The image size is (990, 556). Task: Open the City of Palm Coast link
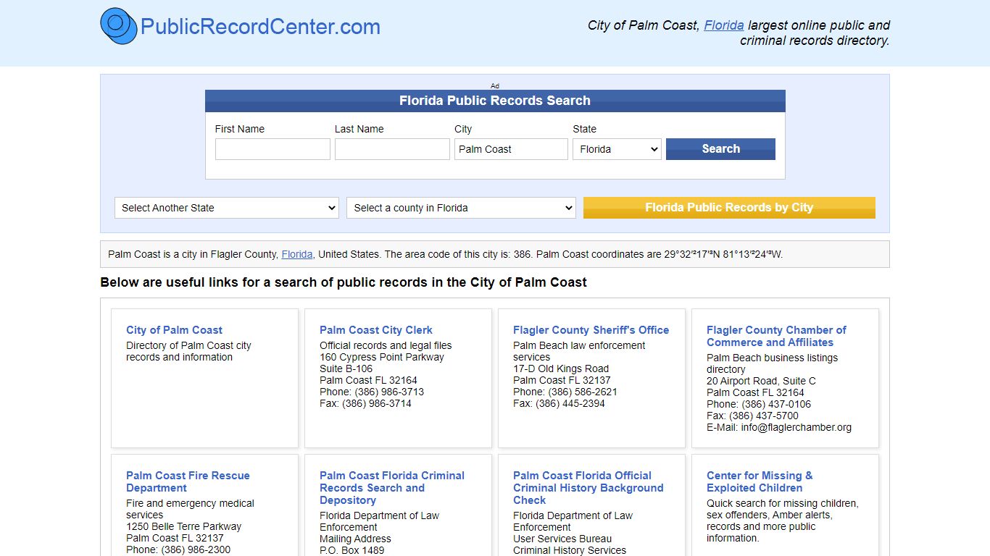click(x=174, y=330)
